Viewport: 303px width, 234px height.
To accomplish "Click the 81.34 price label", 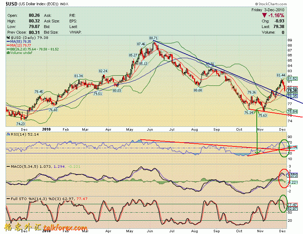I will coord(79,76).
